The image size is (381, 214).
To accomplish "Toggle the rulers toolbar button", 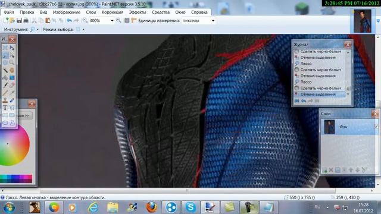I will coord(133,21).
